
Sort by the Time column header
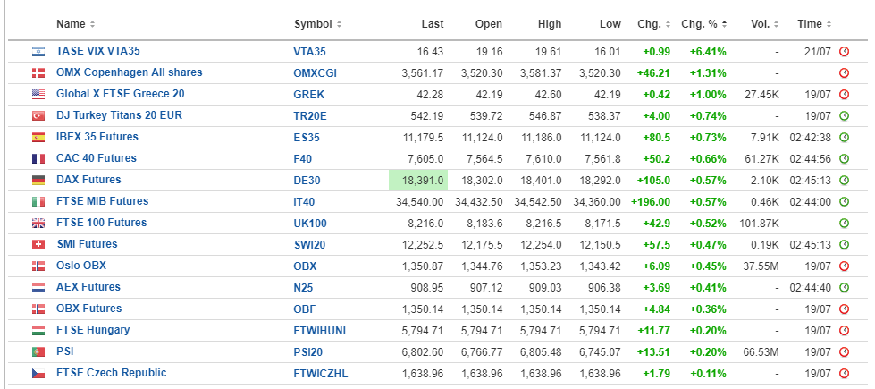814,24
